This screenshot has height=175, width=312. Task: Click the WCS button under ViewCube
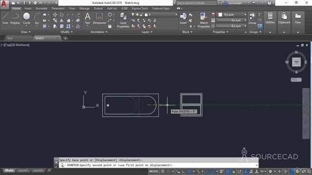(296, 80)
